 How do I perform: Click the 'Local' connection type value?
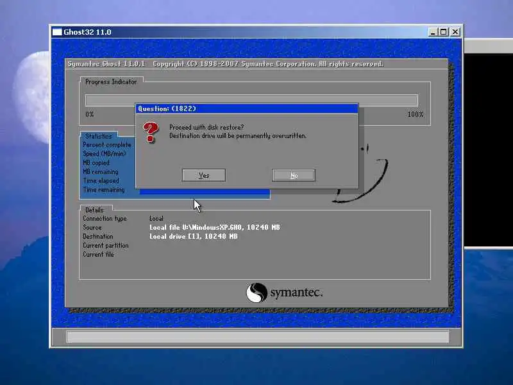[156, 218]
